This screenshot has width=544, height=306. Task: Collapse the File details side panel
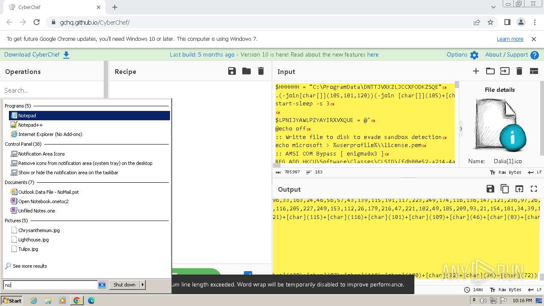pyautogui.click(x=461, y=128)
